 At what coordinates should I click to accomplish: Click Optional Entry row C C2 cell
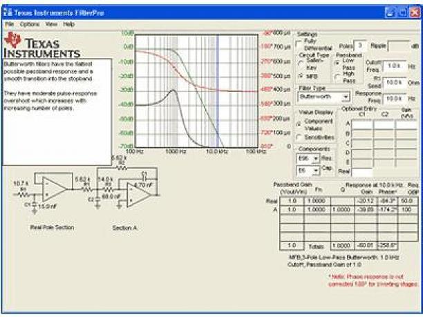384,143
